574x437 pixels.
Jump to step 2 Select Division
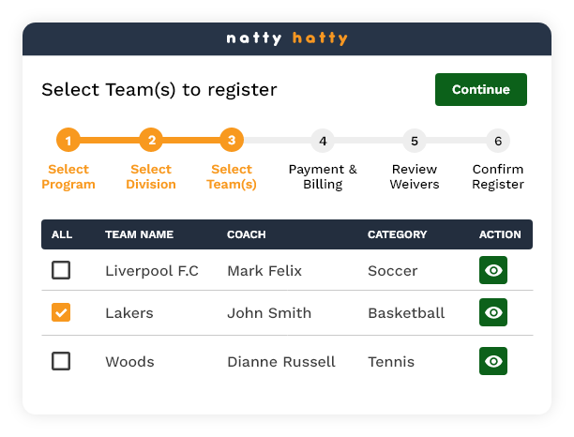151,141
